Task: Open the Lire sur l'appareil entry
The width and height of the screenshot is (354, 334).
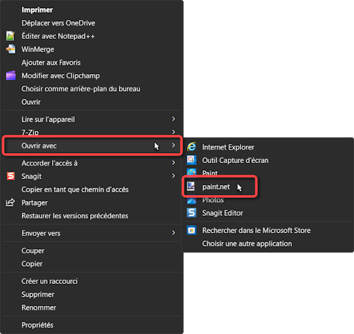Action: point(92,119)
